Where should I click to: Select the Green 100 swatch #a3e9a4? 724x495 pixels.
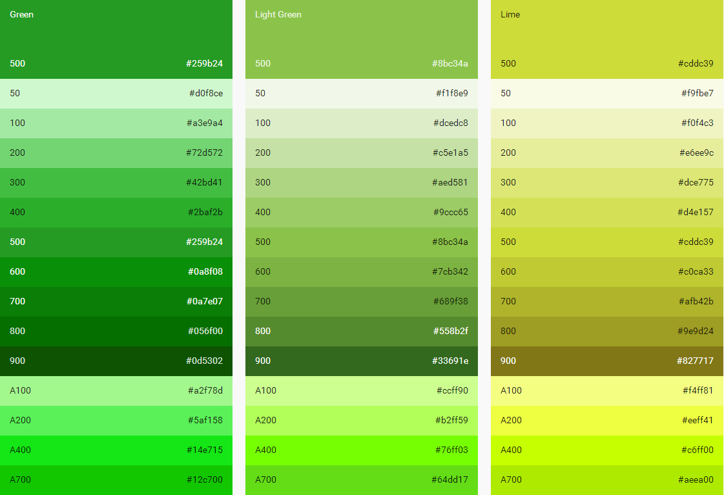click(116, 123)
